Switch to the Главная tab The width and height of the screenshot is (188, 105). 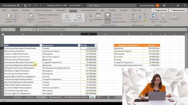[x=15, y=10]
